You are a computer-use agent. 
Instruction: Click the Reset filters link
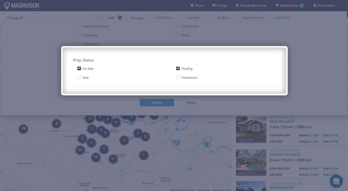191,103
